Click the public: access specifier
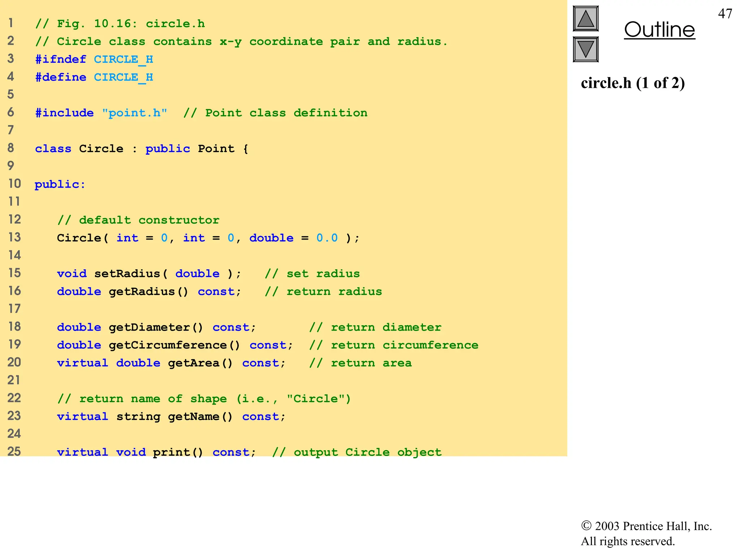 [60, 185]
